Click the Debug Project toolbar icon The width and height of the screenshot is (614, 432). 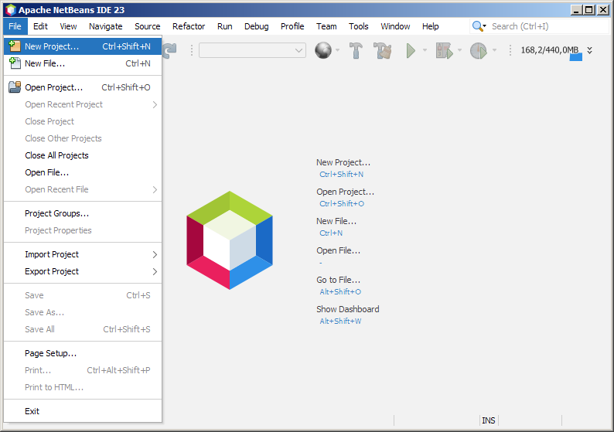click(x=444, y=50)
